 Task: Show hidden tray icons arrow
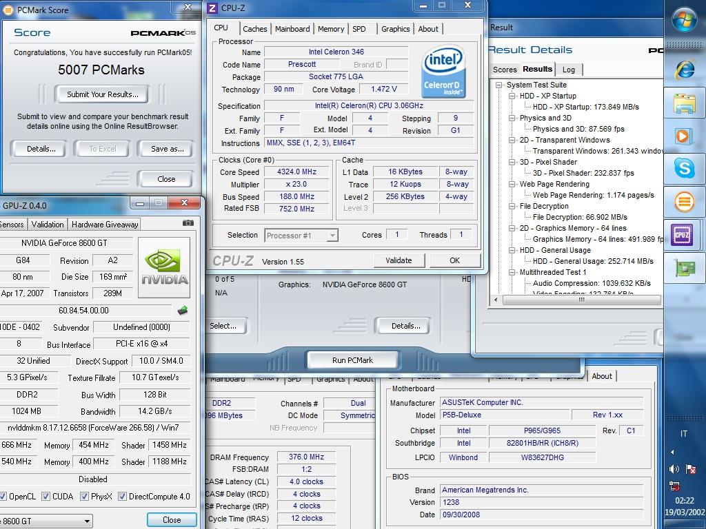tap(672, 452)
